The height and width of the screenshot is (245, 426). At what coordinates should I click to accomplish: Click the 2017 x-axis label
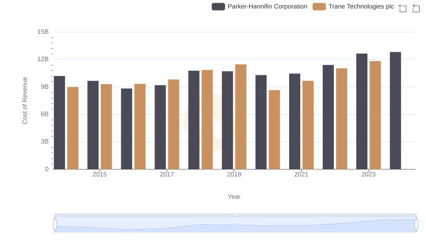(x=167, y=174)
